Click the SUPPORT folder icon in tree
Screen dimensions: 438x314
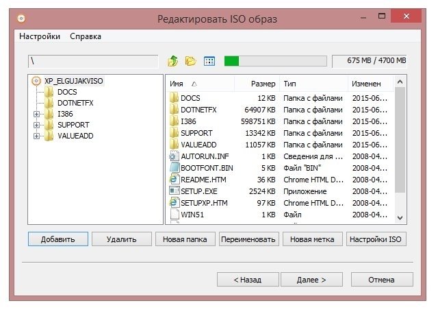[x=49, y=125]
